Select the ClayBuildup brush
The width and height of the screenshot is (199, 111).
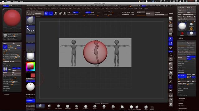(x=86, y=107)
